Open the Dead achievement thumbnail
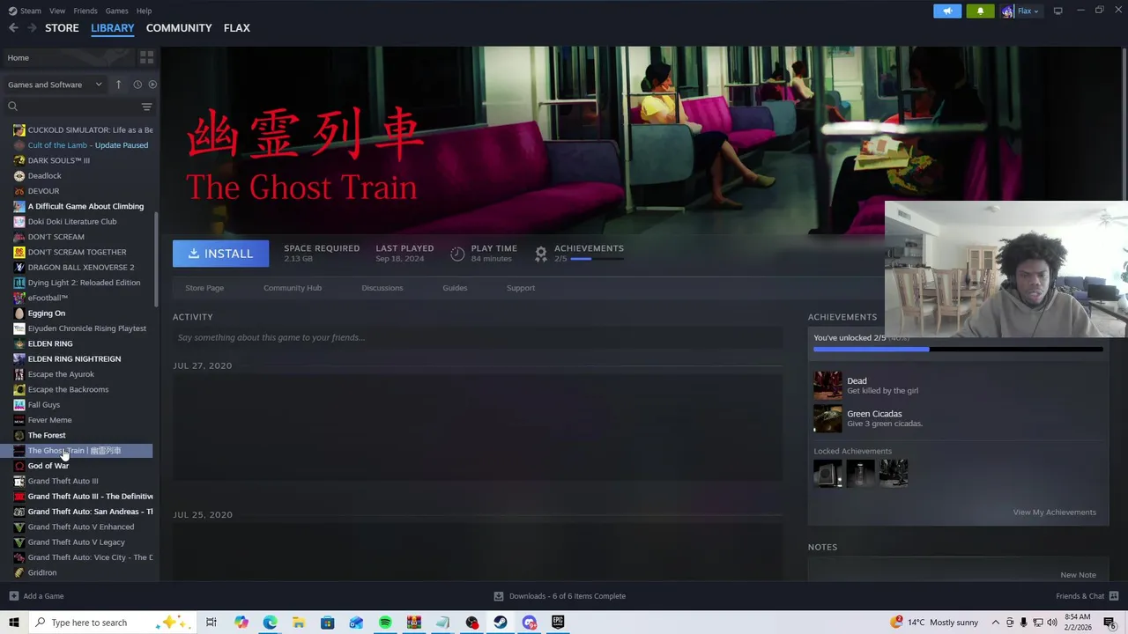1128x634 pixels. 827,386
